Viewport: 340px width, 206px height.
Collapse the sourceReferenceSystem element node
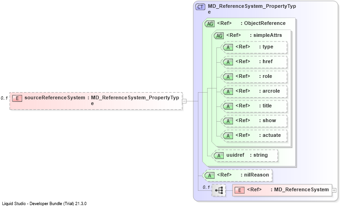pos(184,101)
